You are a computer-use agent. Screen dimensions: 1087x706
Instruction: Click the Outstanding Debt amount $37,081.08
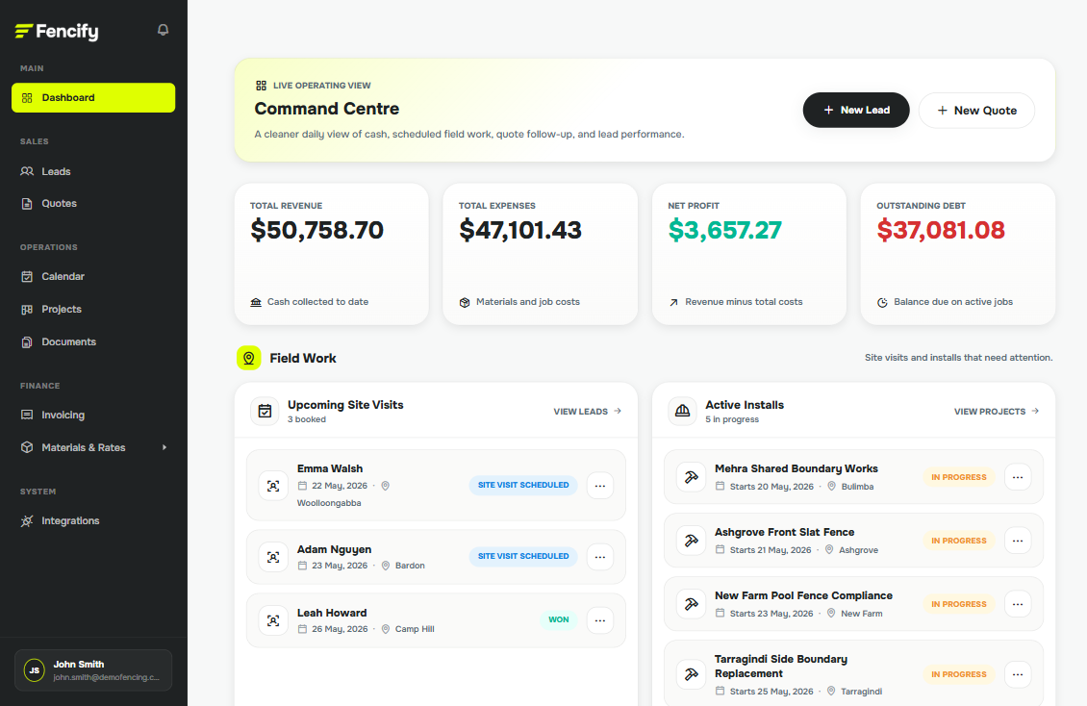(941, 230)
